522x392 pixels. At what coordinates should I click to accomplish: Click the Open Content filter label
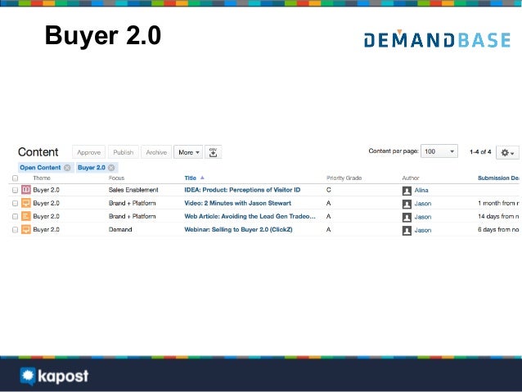coord(40,168)
